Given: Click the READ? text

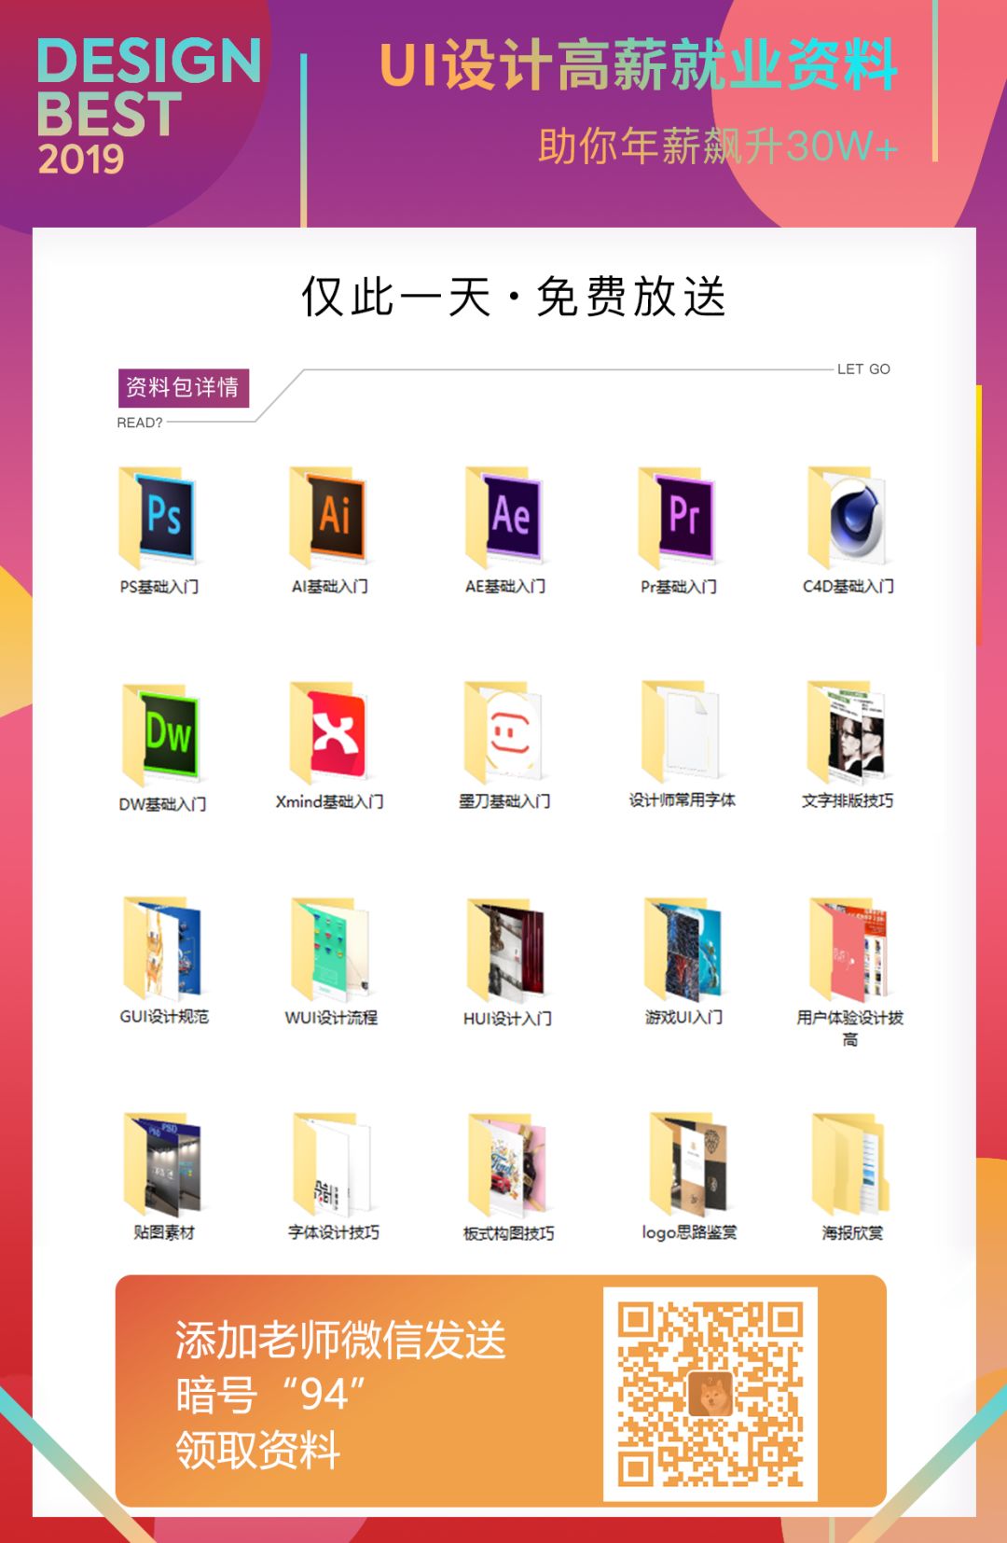Looking at the screenshot, I should coord(140,423).
